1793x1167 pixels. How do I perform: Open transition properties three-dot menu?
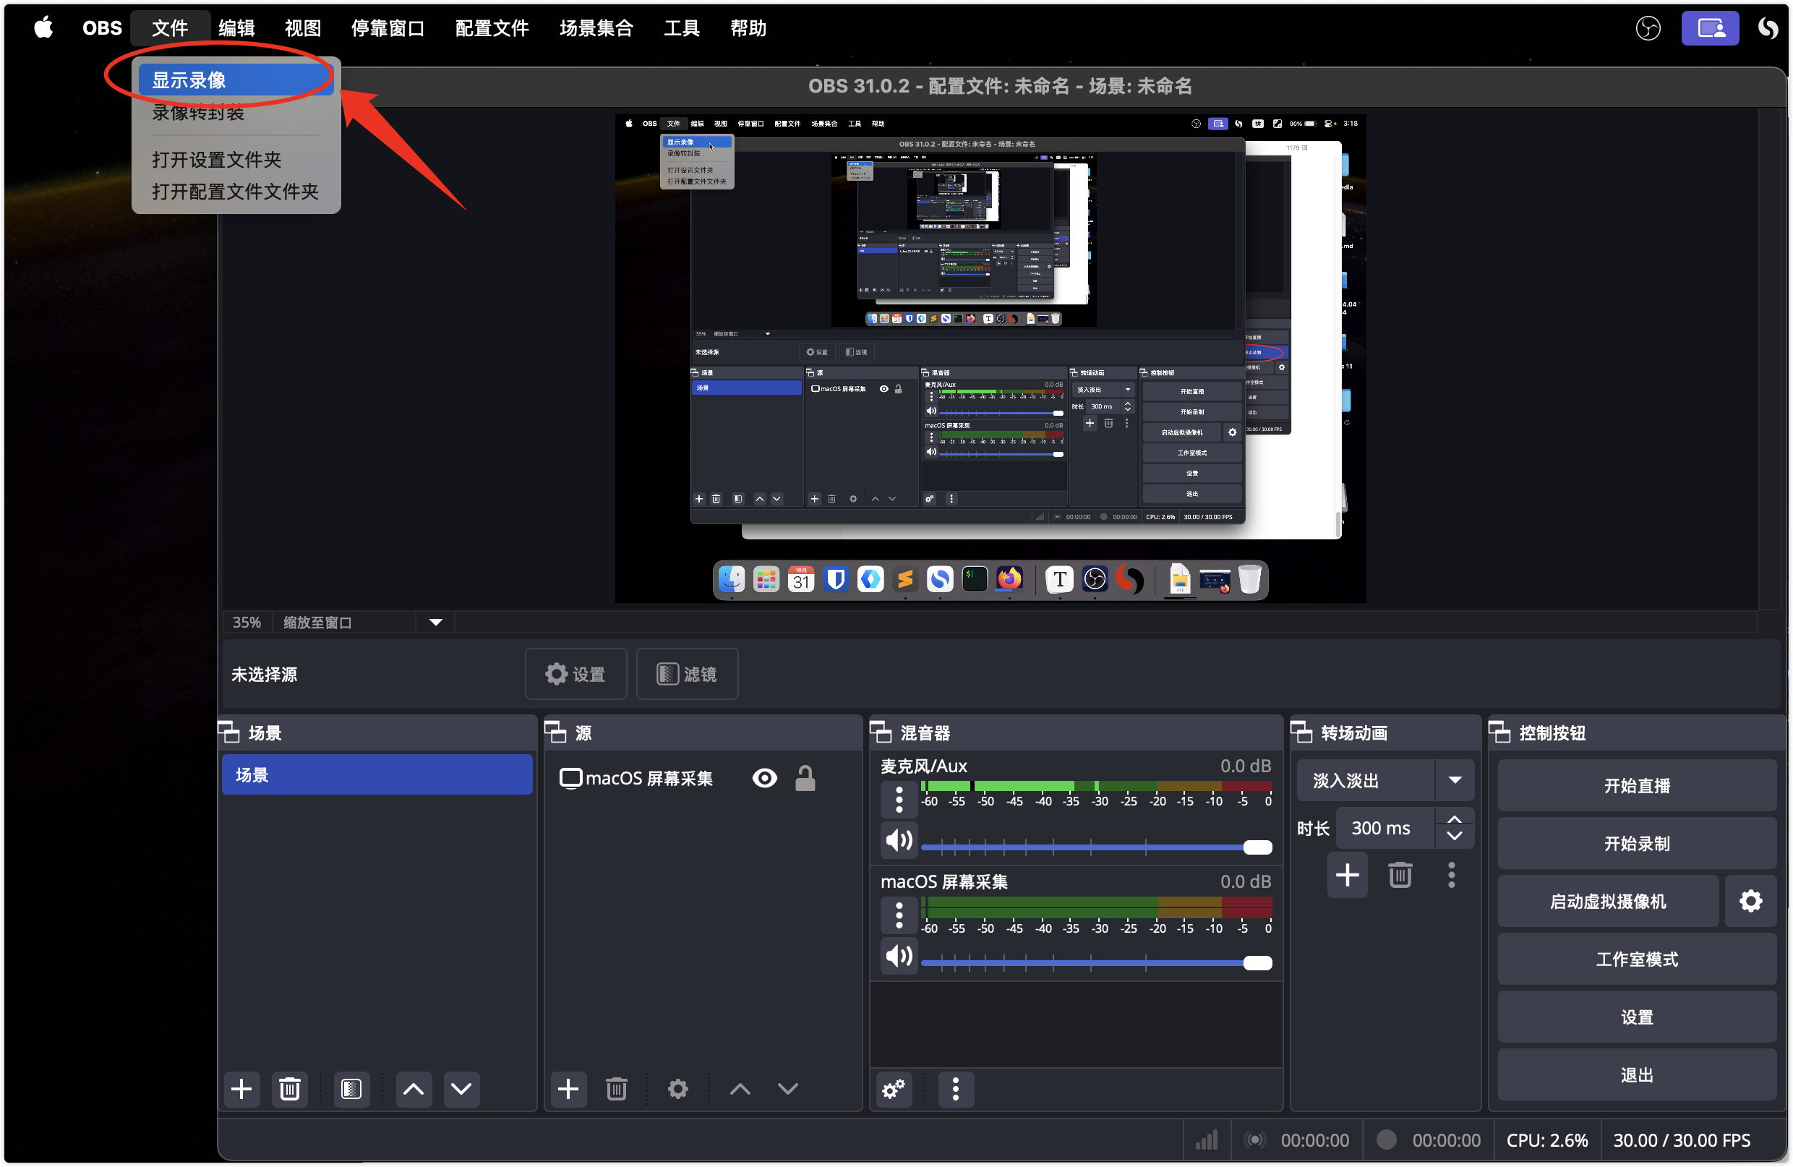point(1452,875)
